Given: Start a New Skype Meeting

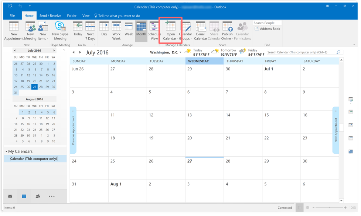Looking at the screenshot, I should [60, 31].
